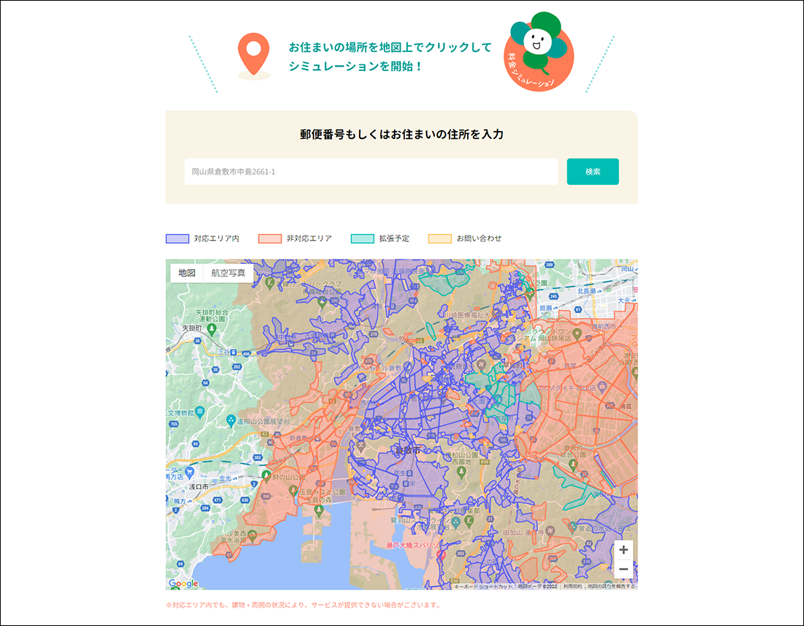Zoom in the map with plus
This screenshot has width=804, height=626.
pyautogui.click(x=623, y=550)
